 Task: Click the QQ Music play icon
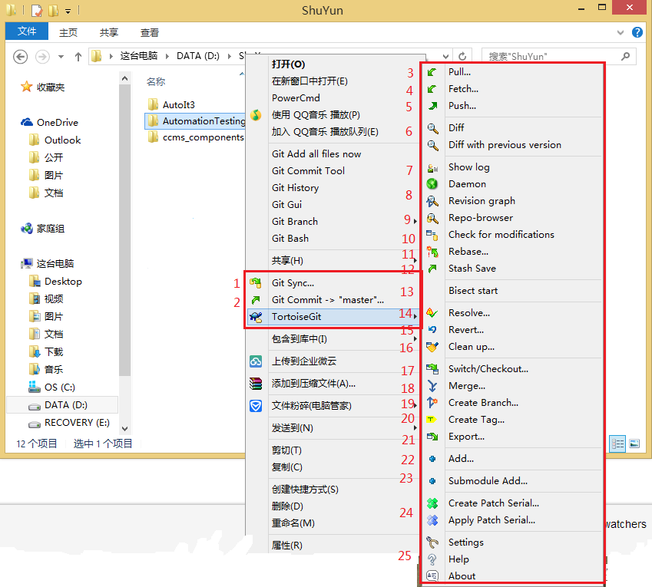(x=256, y=115)
